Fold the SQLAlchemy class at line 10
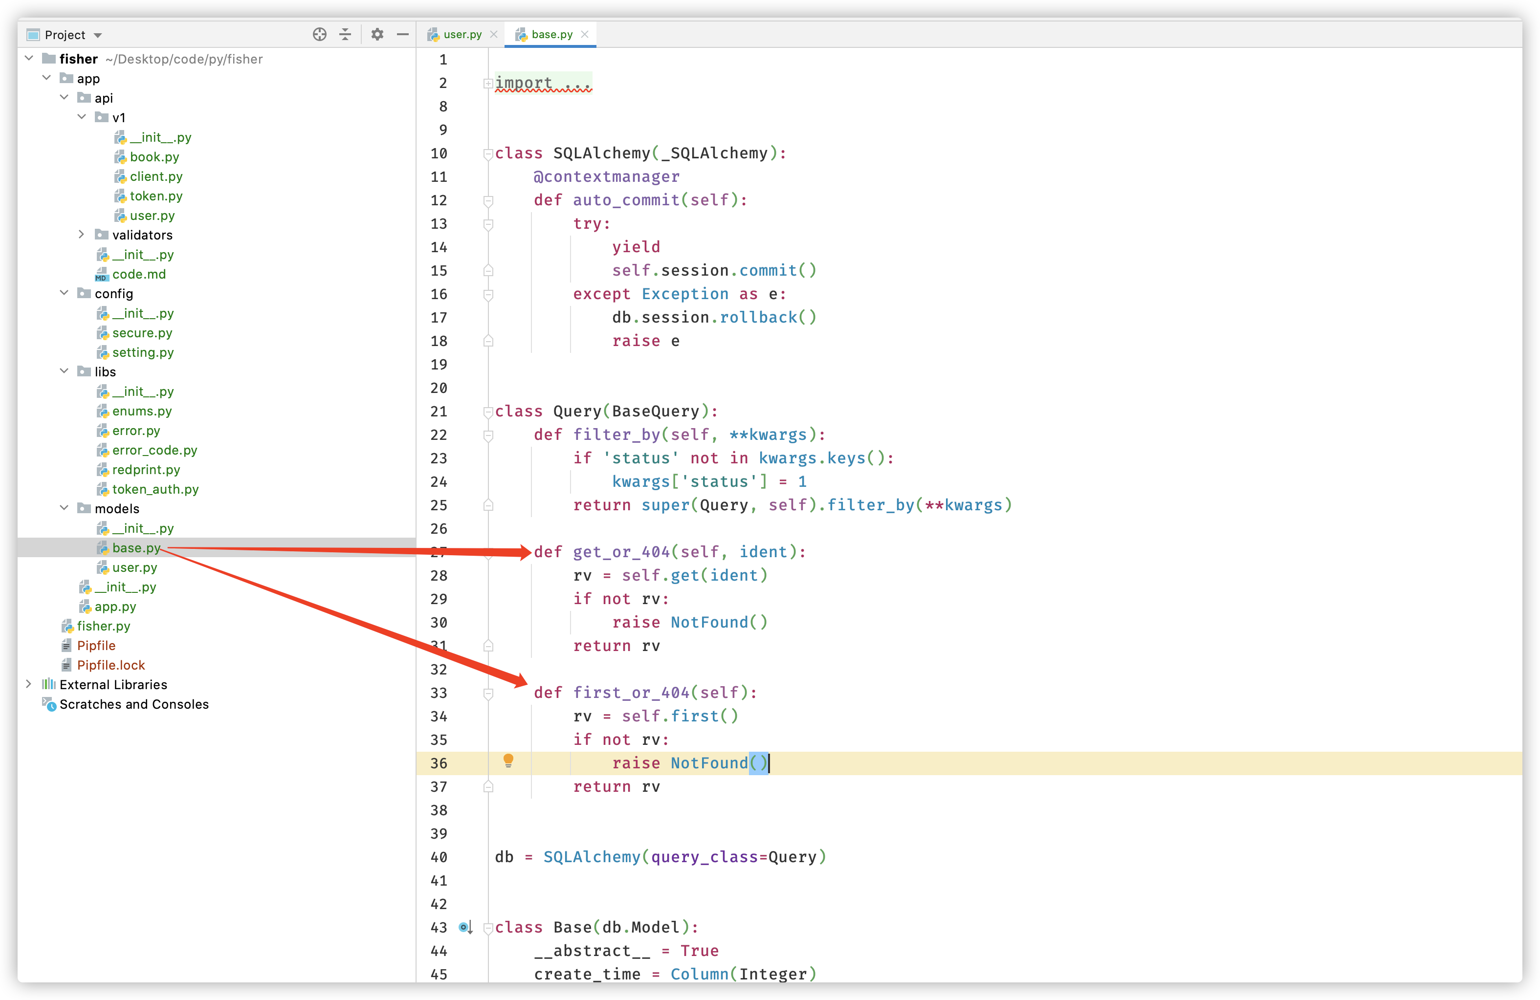1540x1000 pixels. coord(488,154)
